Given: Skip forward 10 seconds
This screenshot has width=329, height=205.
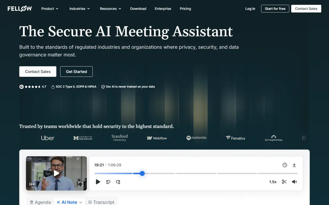Looking at the screenshot, I should pyautogui.click(x=118, y=182).
